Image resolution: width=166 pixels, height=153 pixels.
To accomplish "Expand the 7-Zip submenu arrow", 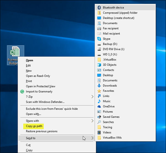I will pyautogui.click(x=92, y=97).
